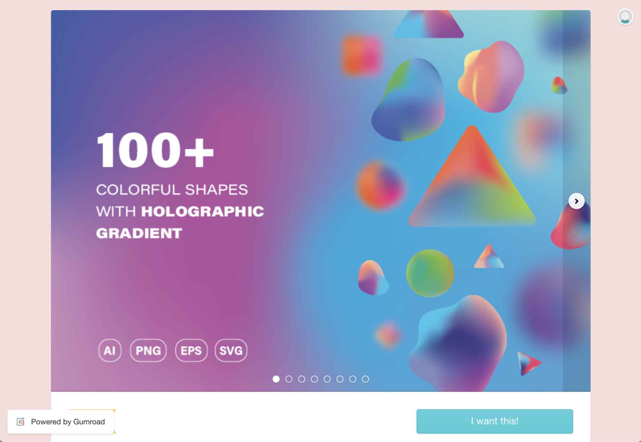This screenshot has width=641, height=442.
Task: Click the EPS format badge
Action: tap(191, 350)
